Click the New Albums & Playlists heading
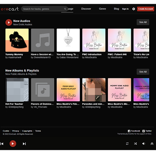Screen dimensions: 156x156 coord(22,71)
